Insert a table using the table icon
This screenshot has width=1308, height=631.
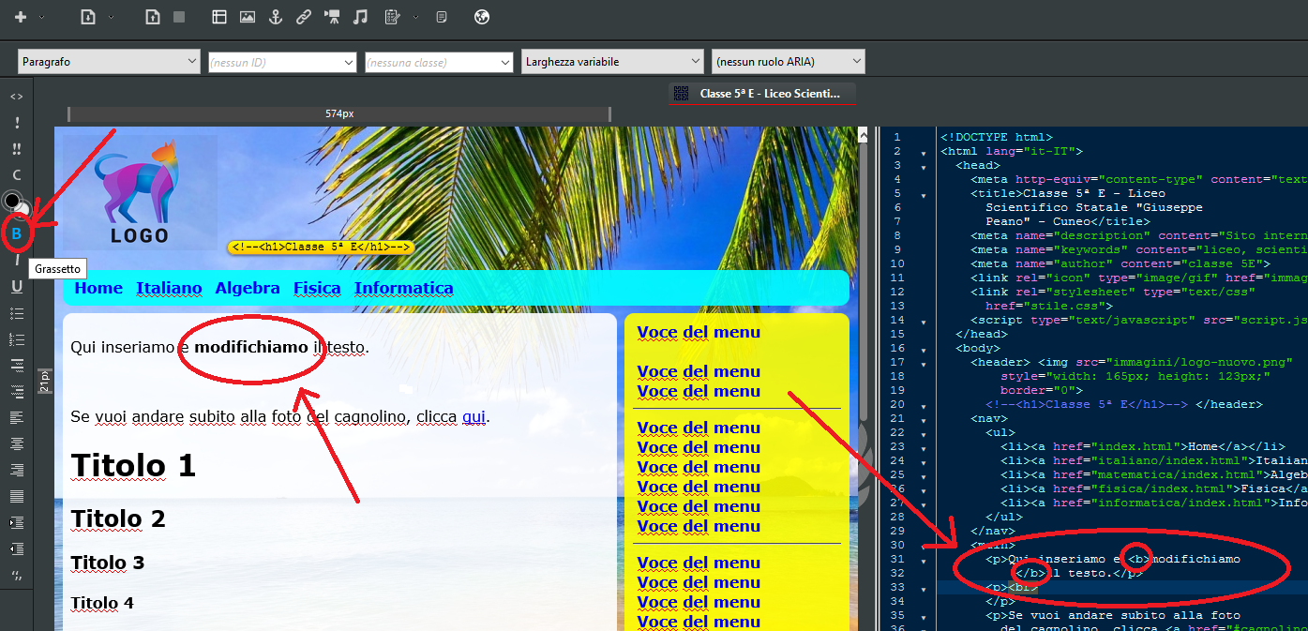(x=219, y=17)
